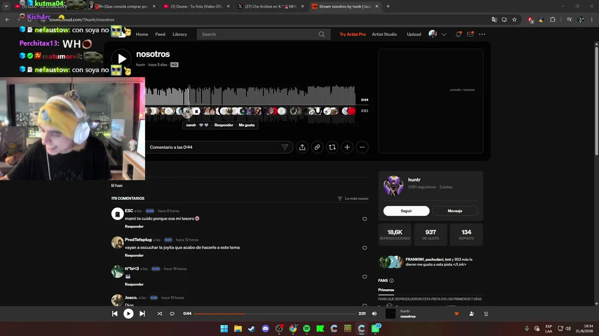
Task: Search SoundCloud using the magnifier icon
Action: pos(321,35)
